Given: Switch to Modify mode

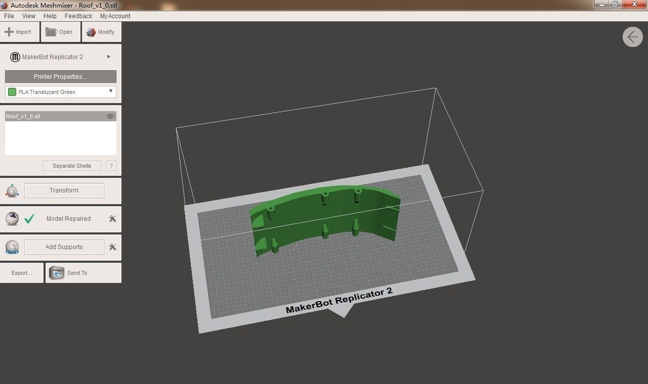Looking at the screenshot, I should (102, 32).
